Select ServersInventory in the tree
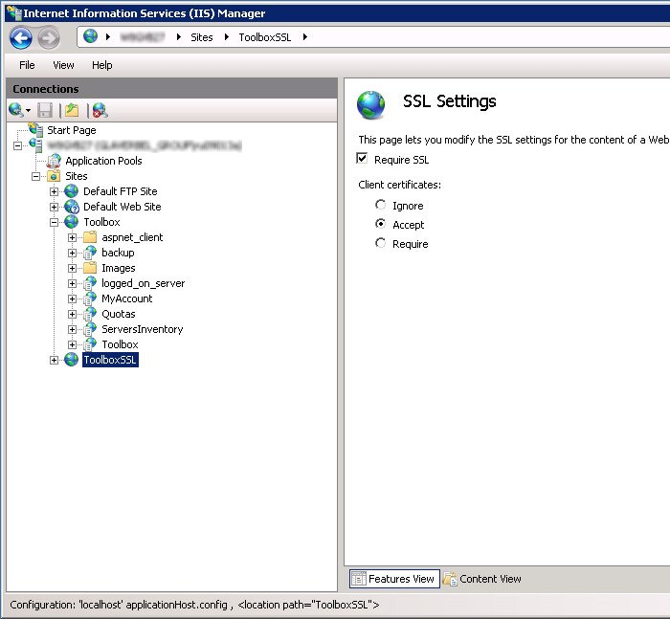 (142, 329)
